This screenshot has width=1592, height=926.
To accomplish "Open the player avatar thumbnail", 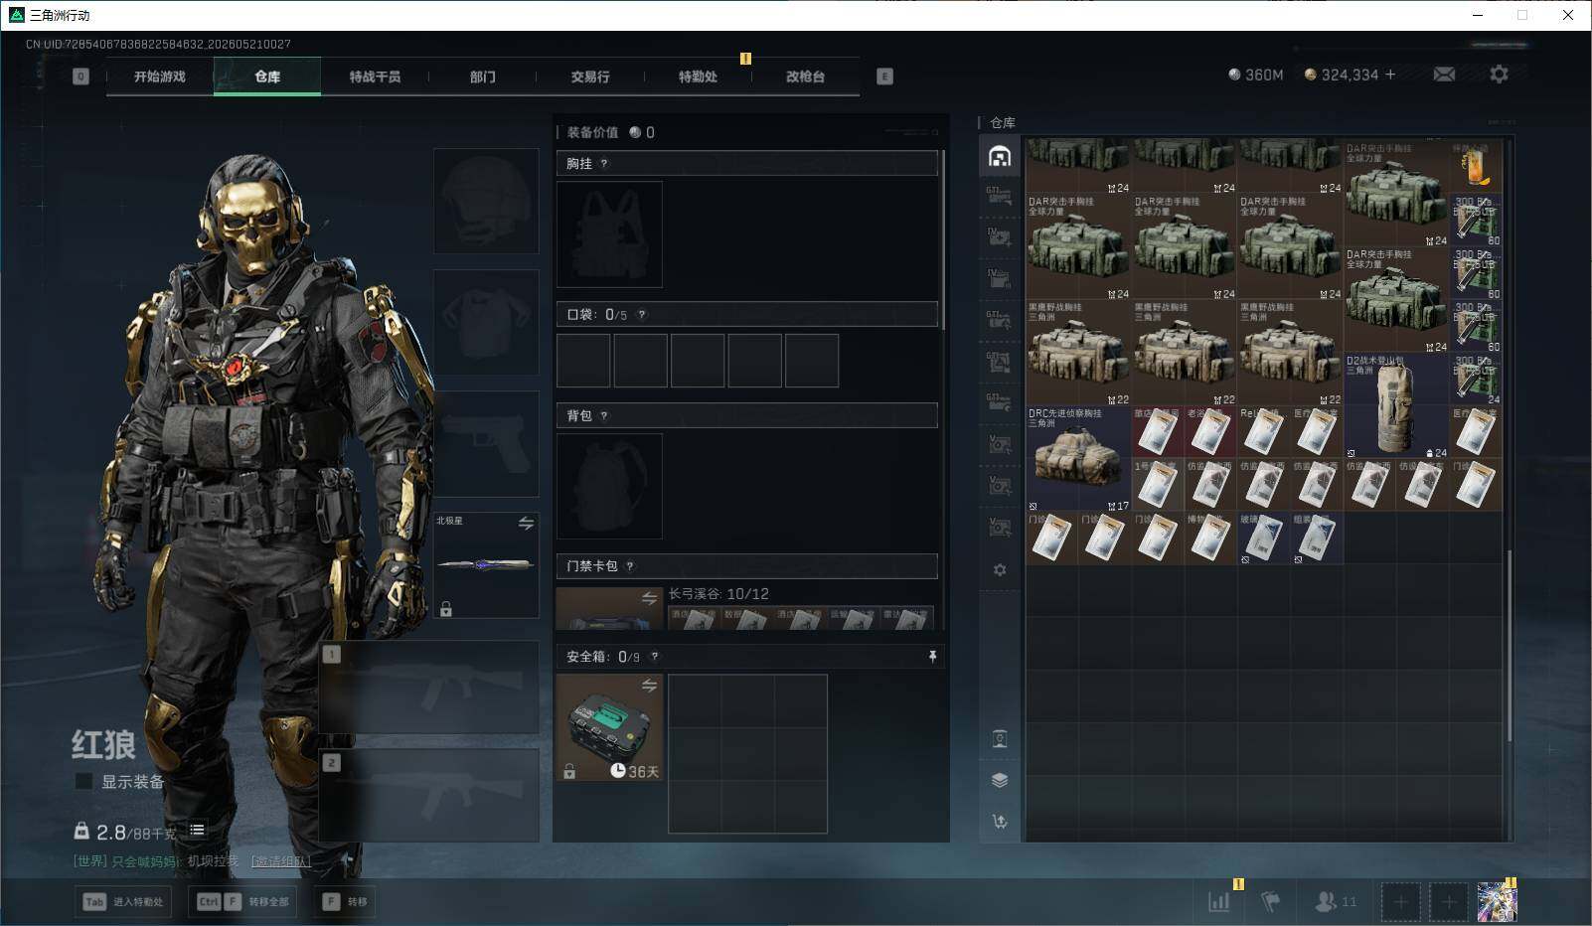I will point(1497,902).
